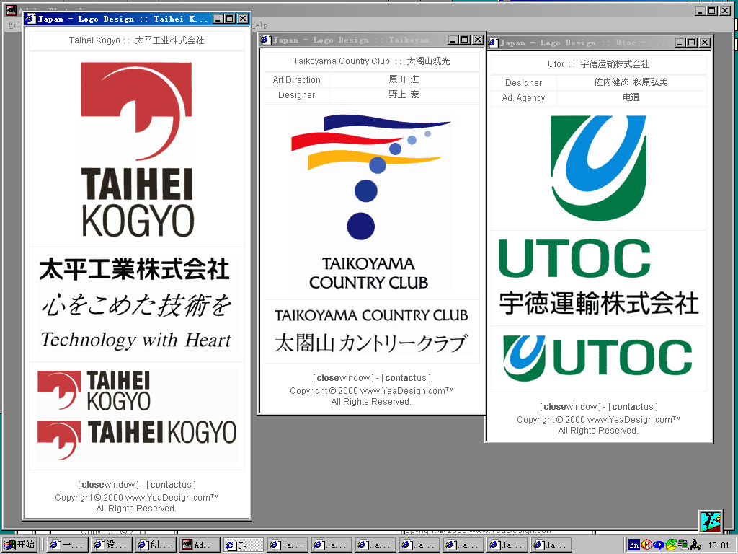This screenshot has height=554, width=738.
Task: Click the network computers tray icon
Action: coord(683,545)
